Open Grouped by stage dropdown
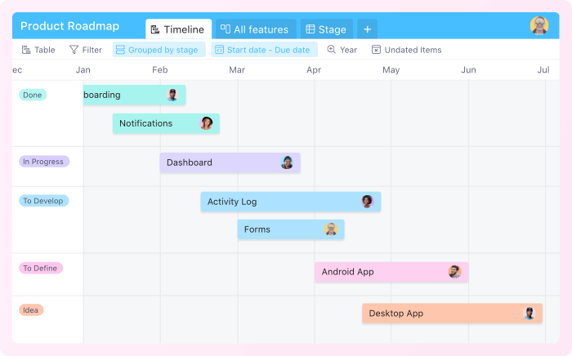572x356 pixels. 159,50
